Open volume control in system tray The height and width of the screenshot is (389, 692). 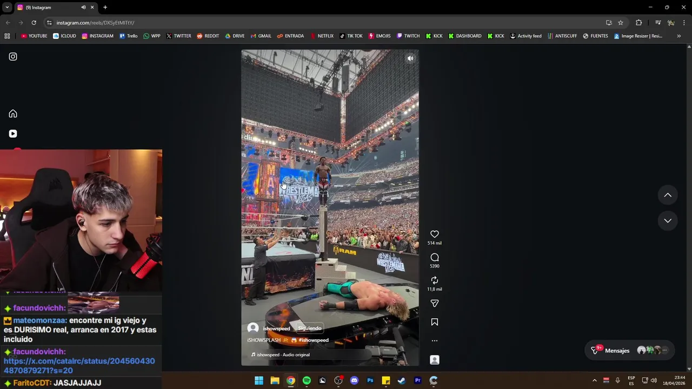(654, 380)
